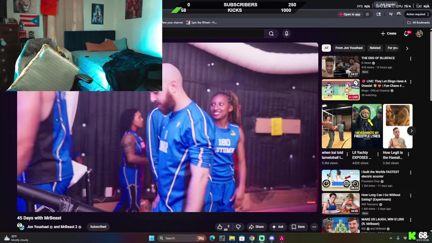Viewport: 432px width, 243px height.
Task: Open options for THE END OF BLUEFACE
Action: coord(410,59)
